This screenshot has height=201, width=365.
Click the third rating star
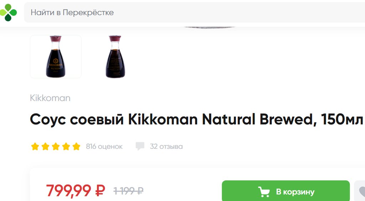[x=56, y=147]
